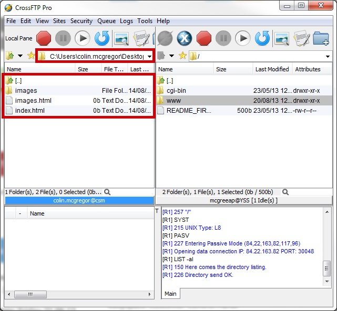337x311 pixels.
Task: Open the local up-folder dropdown arrow
Action: pos(20,56)
